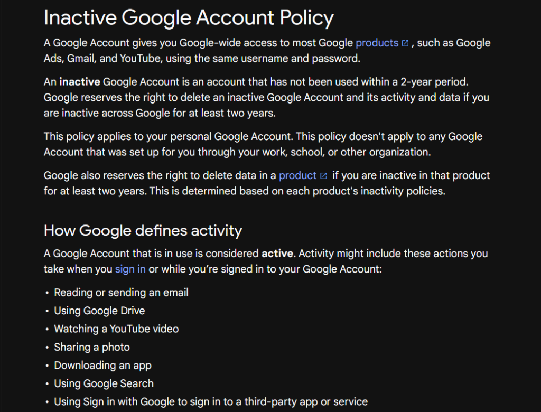Click the external-link icon beside 'products'
Viewport: 541px width, 412px height.
[405, 43]
